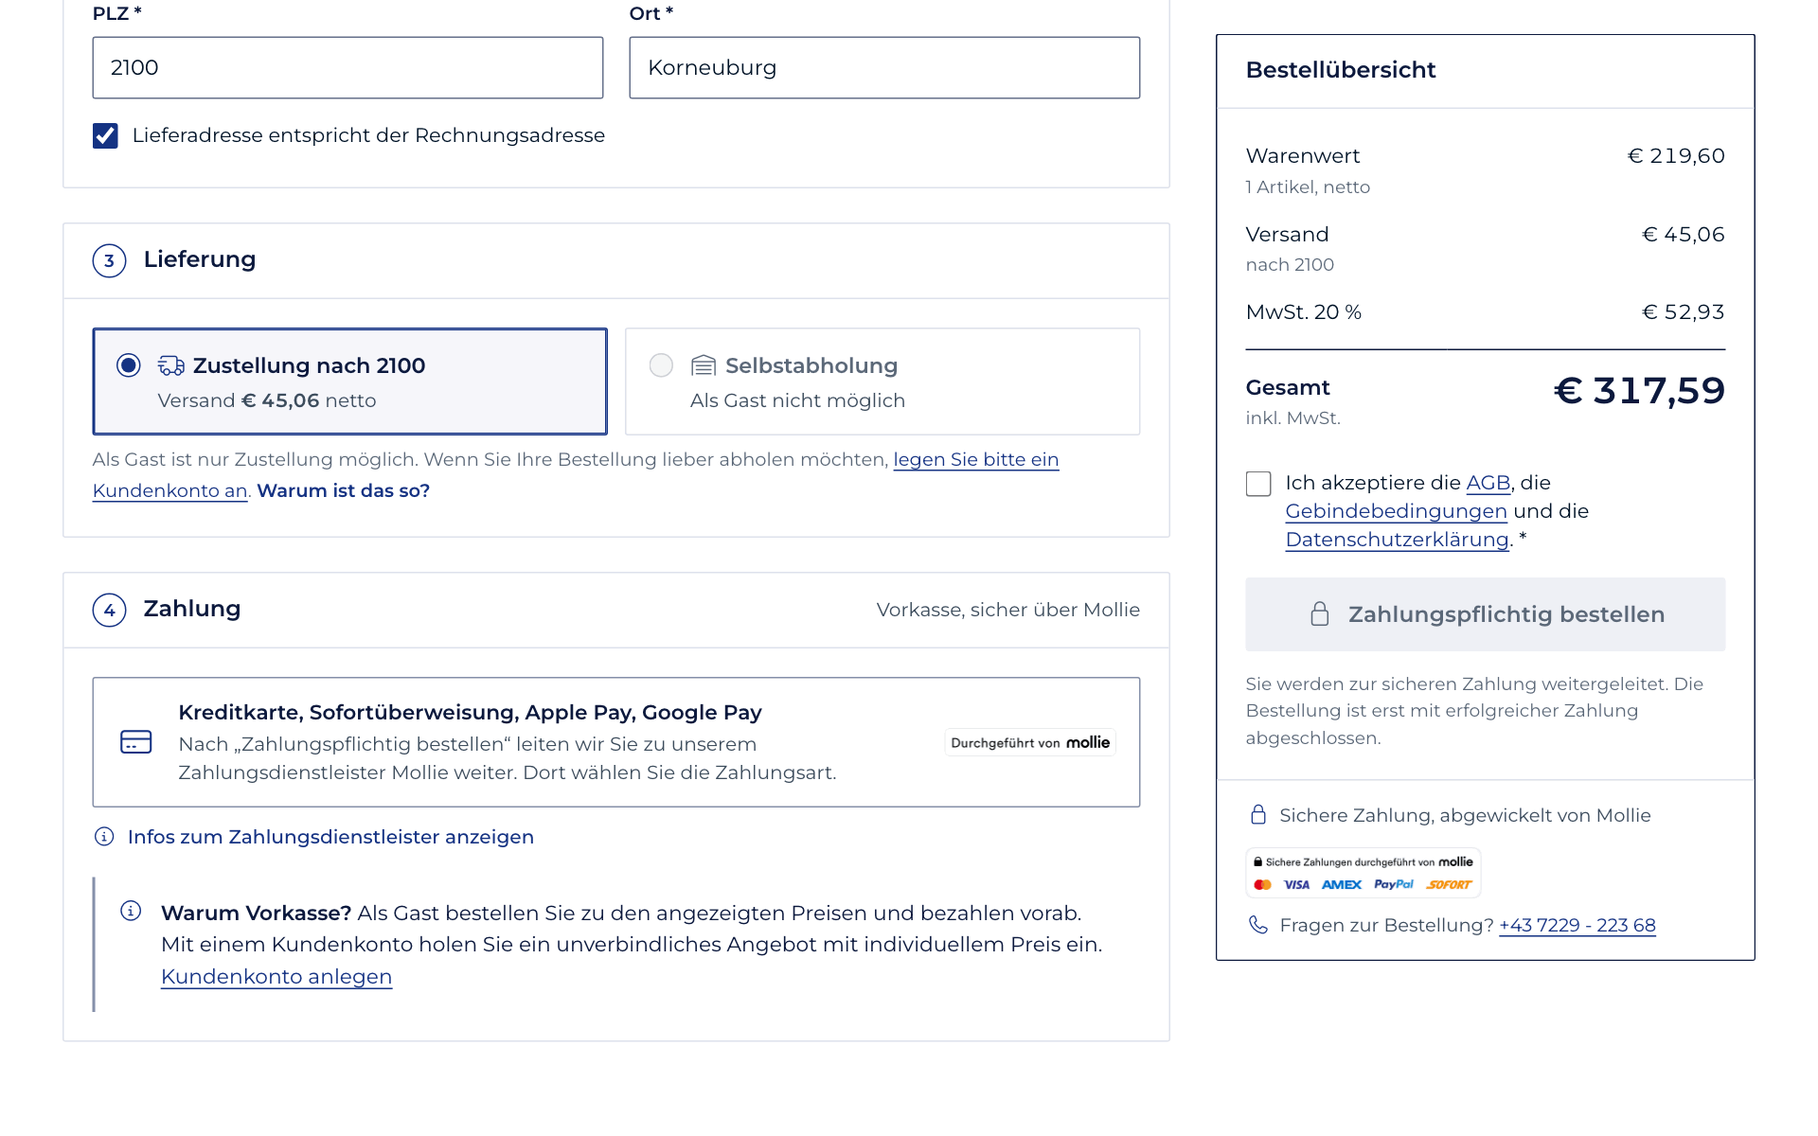Click the step 3 circle icon for Lieferung
The image size is (1818, 1136).
click(x=110, y=260)
